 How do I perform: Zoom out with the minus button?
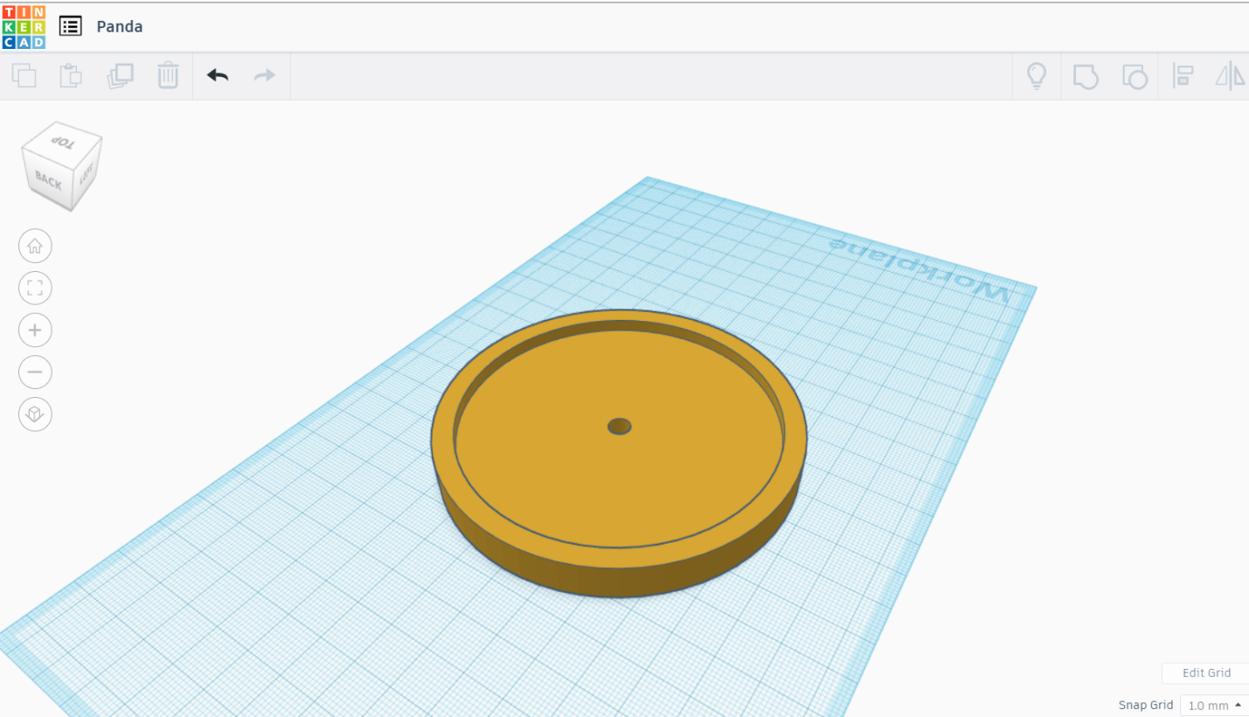tap(35, 372)
